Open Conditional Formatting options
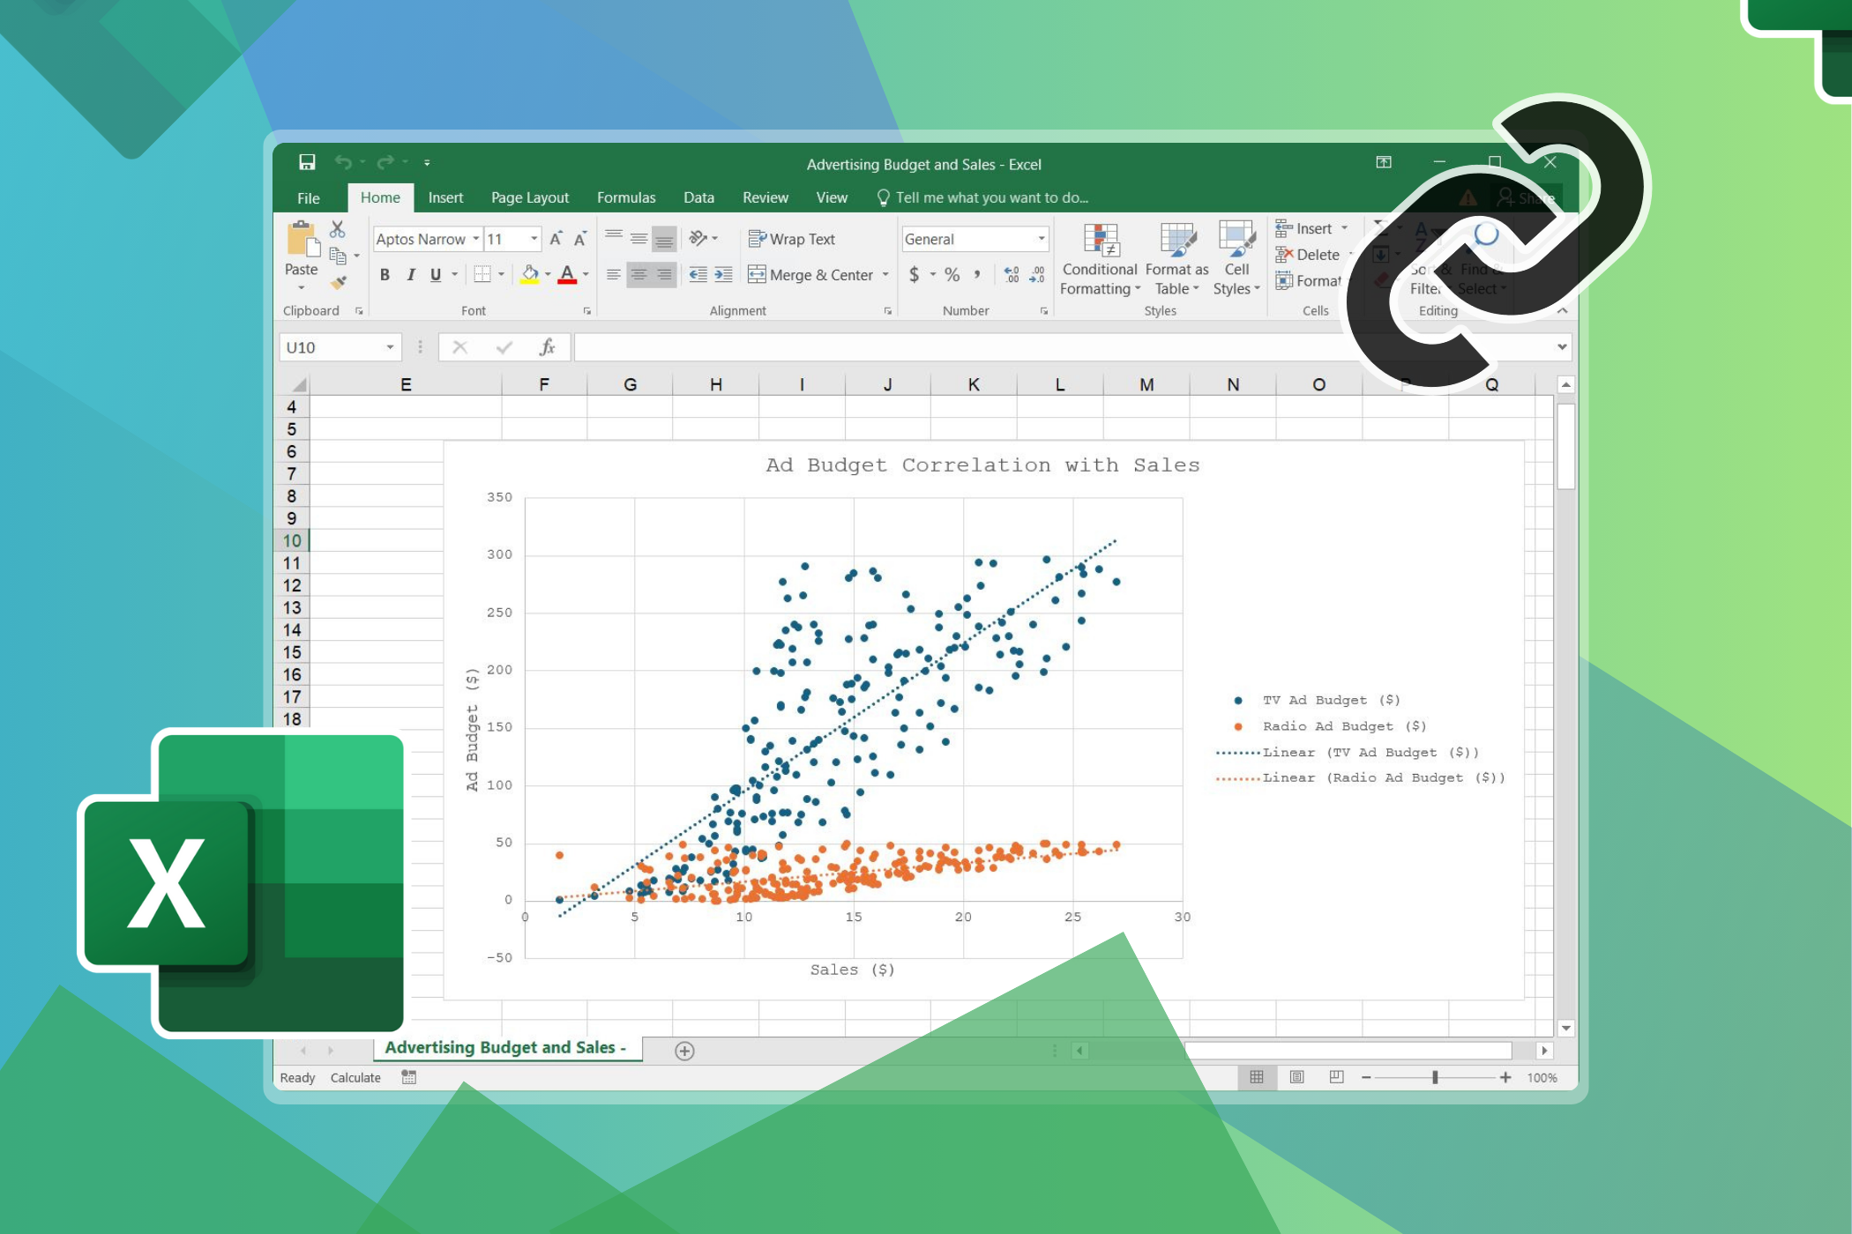The height and width of the screenshot is (1234, 1852). [x=1100, y=260]
